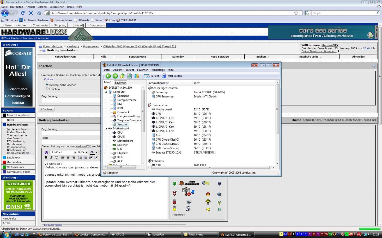Center text in forum editor

[x=68, y=157]
